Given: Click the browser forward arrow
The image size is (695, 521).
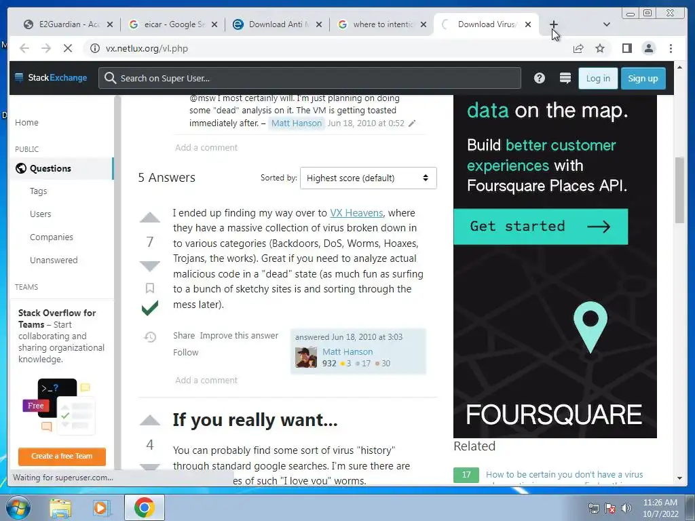Looking at the screenshot, I should [46, 48].
